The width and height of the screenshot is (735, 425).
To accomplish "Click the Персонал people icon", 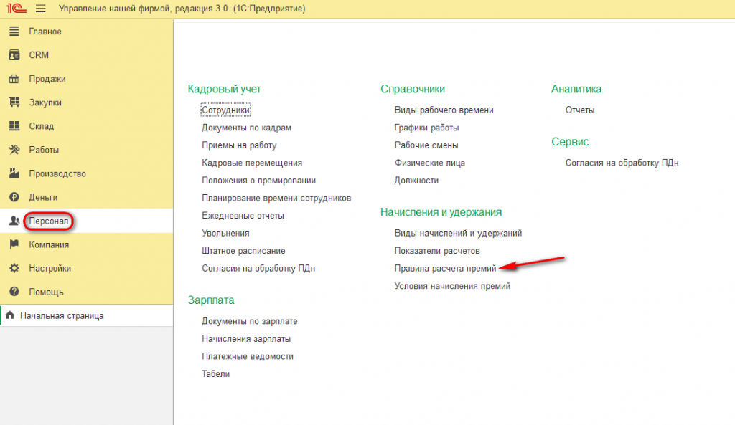I will click(14, 221).
